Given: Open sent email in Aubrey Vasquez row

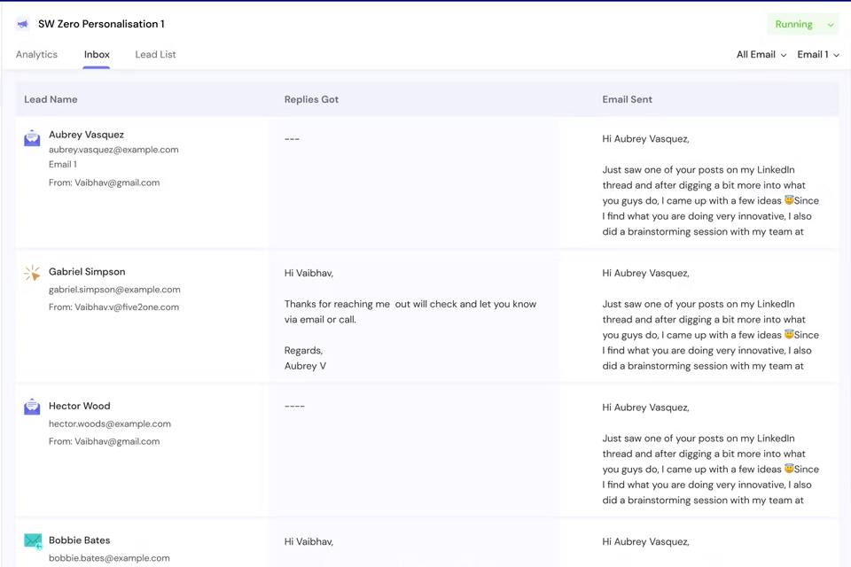Looking at the screenshot, I should (710, 185).
